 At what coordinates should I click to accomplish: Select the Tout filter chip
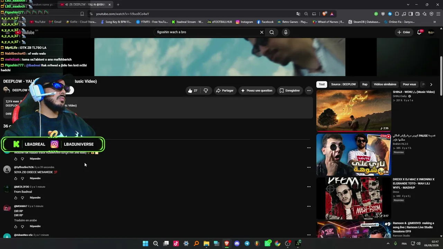click(322, 84)
